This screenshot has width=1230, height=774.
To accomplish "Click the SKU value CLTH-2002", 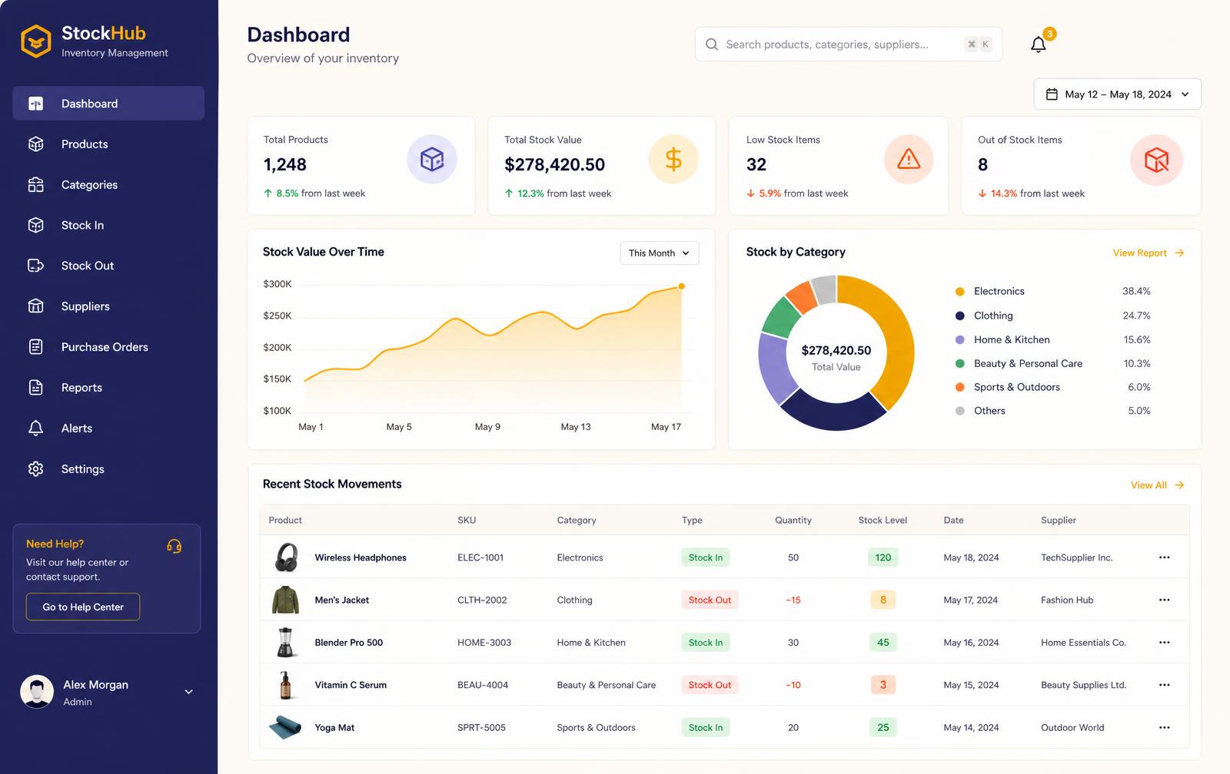I will 482,600.
